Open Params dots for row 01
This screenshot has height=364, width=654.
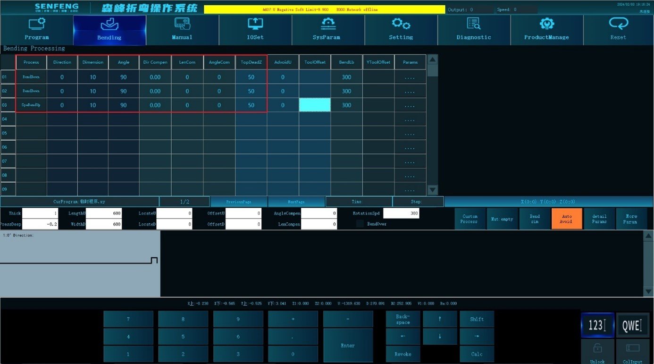pos(410,77)
